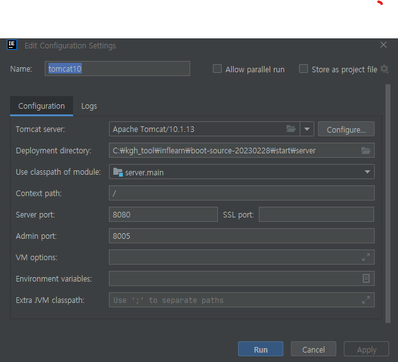Enable the Allow parallel run checkbox
The image size is (398, 362).
(217, 69)
